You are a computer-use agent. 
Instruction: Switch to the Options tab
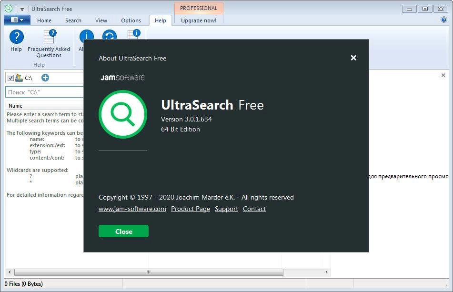coord(131,20)
